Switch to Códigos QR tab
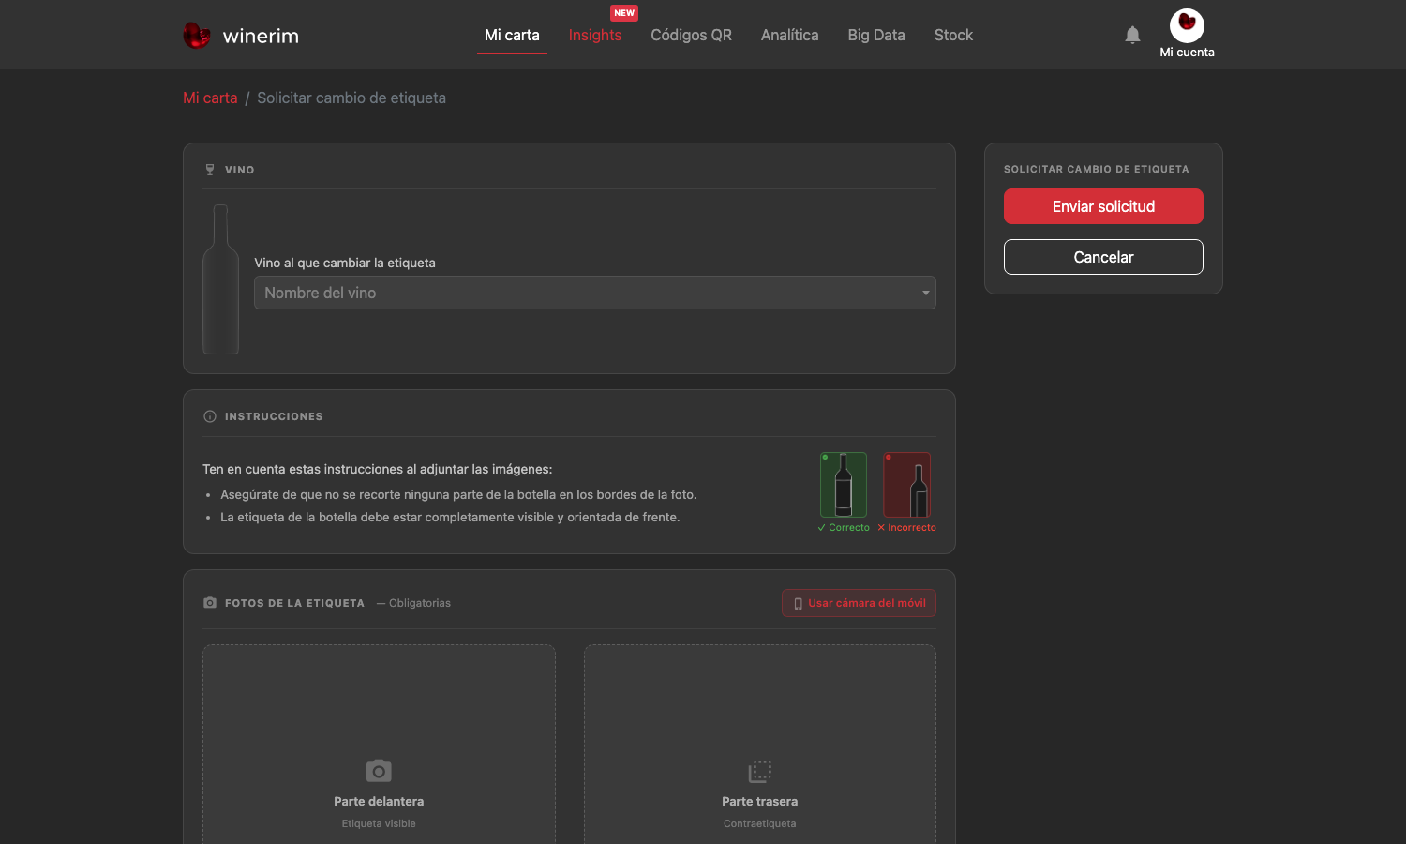 click(x=692, y=35)
